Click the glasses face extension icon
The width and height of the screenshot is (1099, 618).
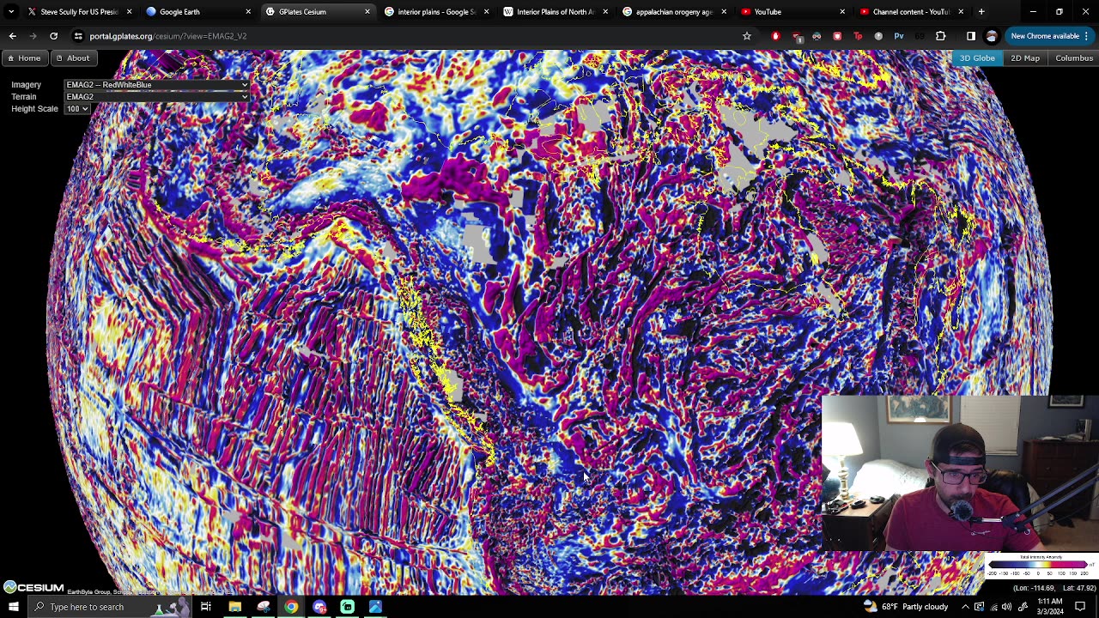817,36
